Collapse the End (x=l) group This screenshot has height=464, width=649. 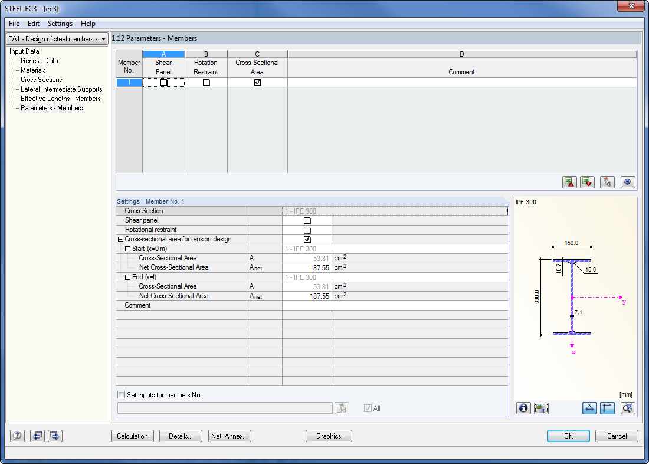128,277
